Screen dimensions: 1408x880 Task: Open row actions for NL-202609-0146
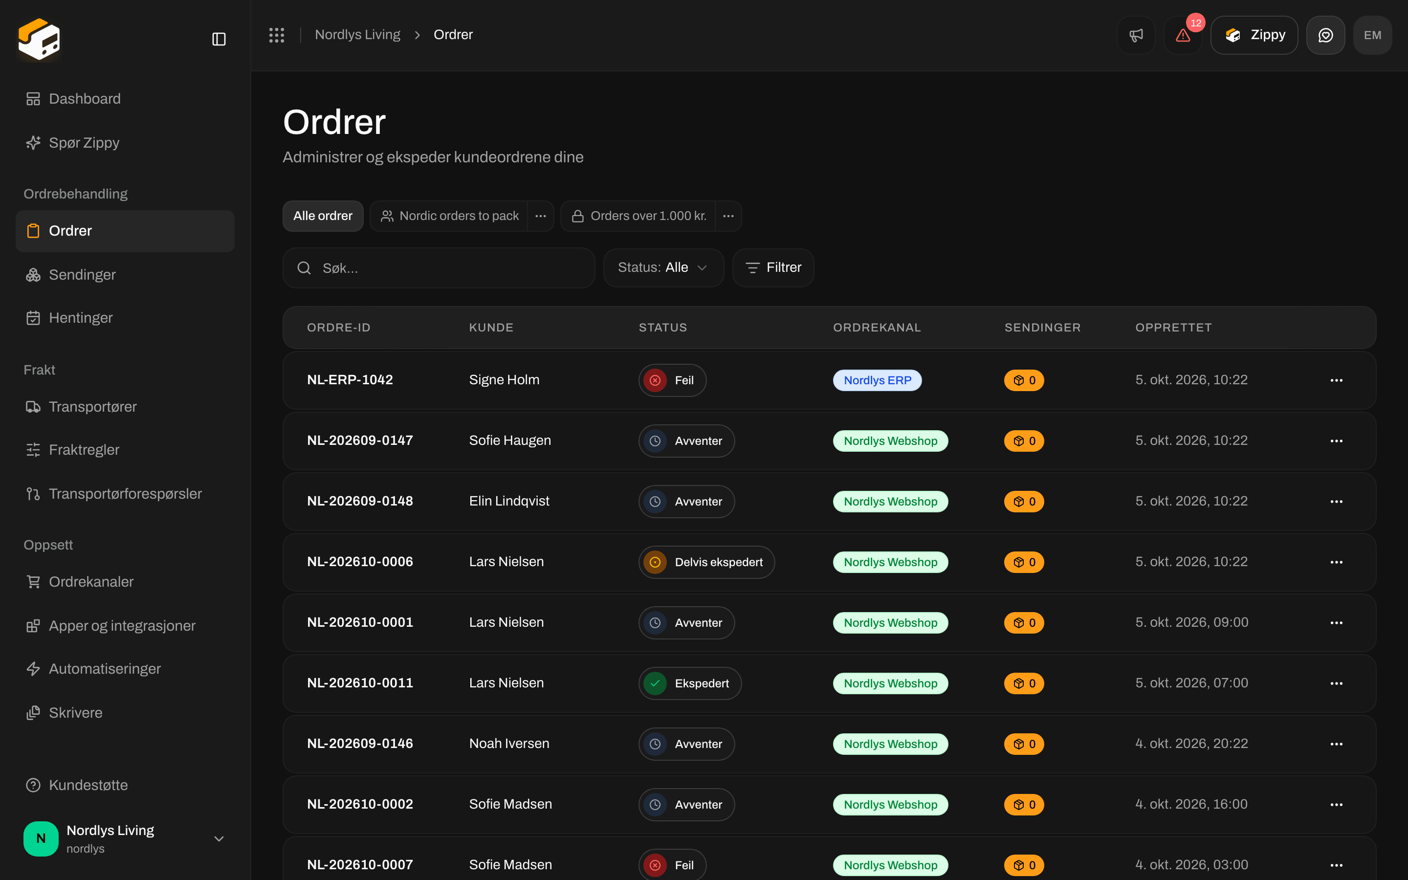pos(1337,744)
